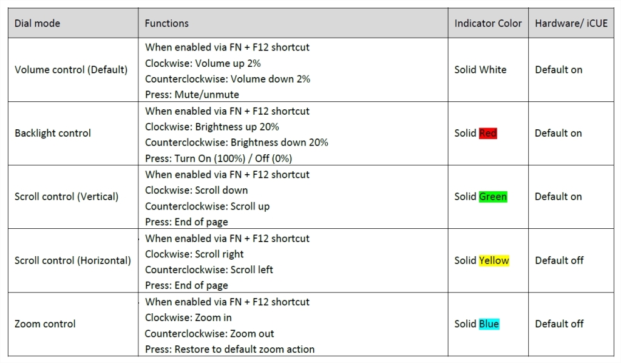621x363 pixels.
Task: Click the green highlighted "Green" word
Action: pos(492,197)
